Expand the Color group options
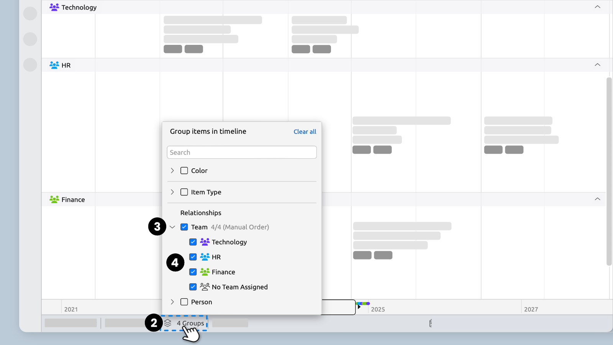The image size is (613, 345). (172, 171)
